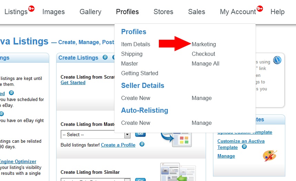
Task: Click Go button under Create Listing from Similar
Action: (140, 179)
